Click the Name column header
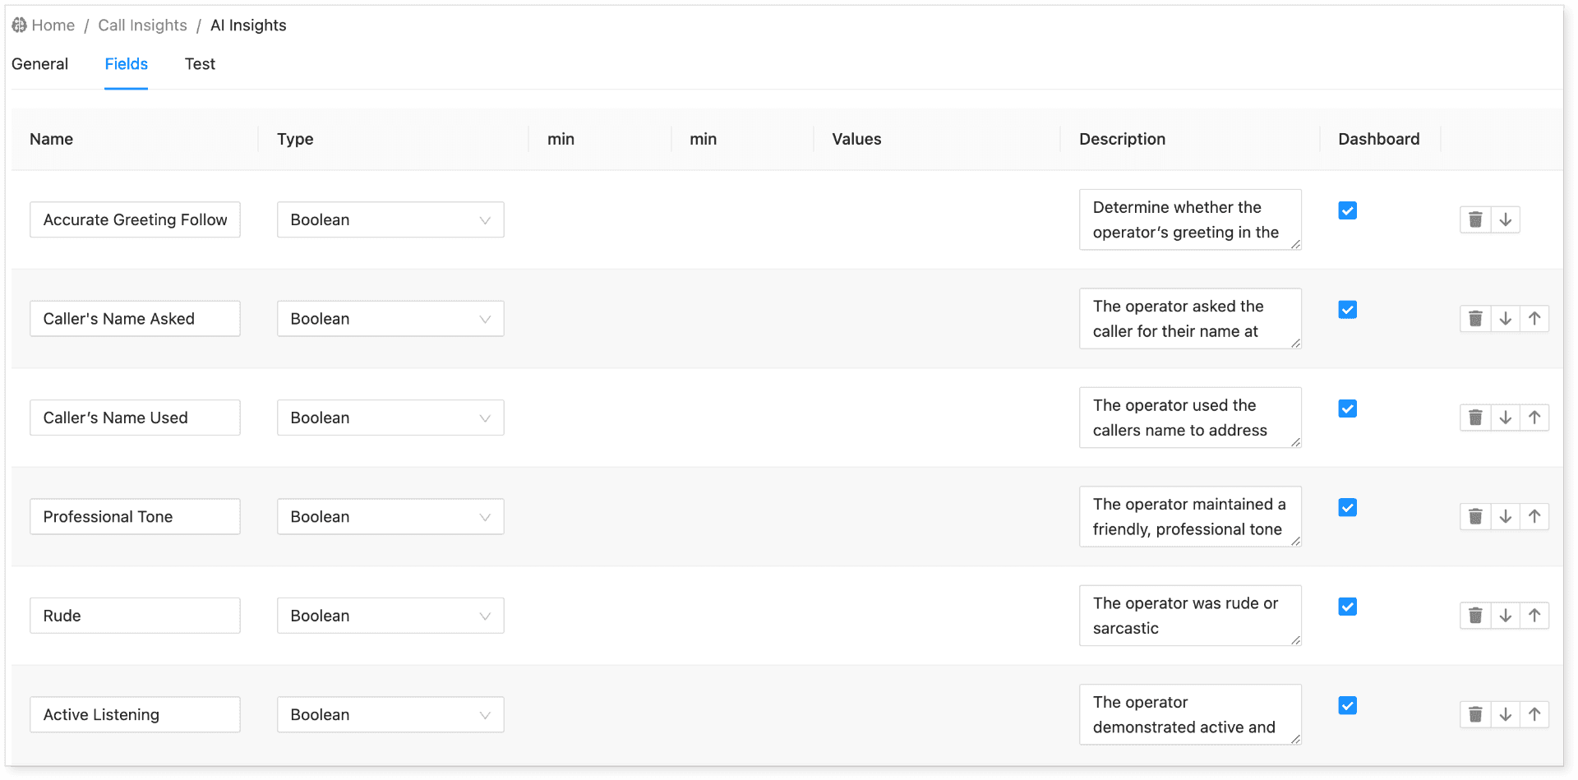This screenshot has width=1578, height=780. coord(51,139)
